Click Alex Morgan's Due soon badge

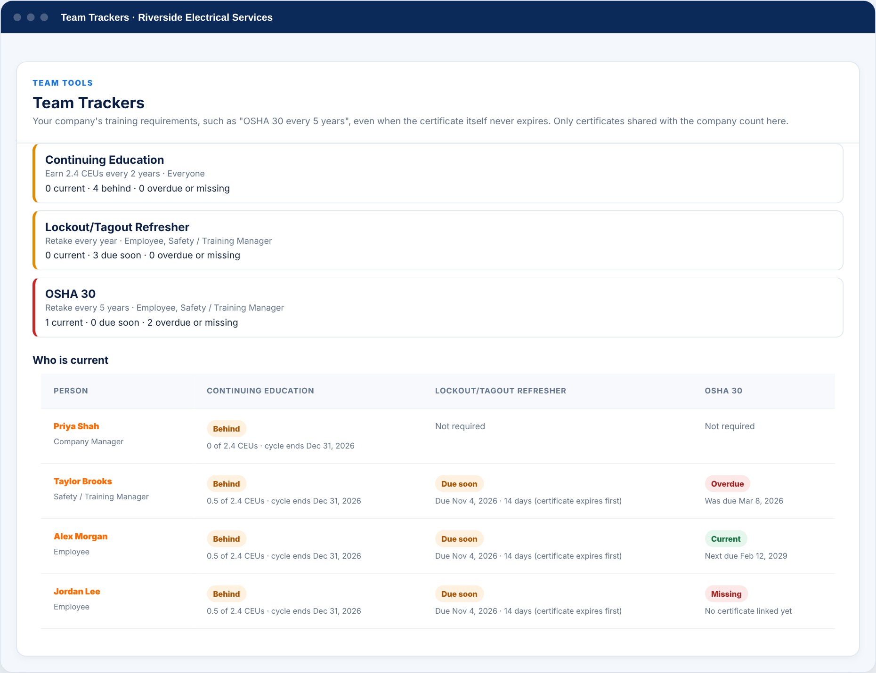pyautogui.click(x=459, y=539)
